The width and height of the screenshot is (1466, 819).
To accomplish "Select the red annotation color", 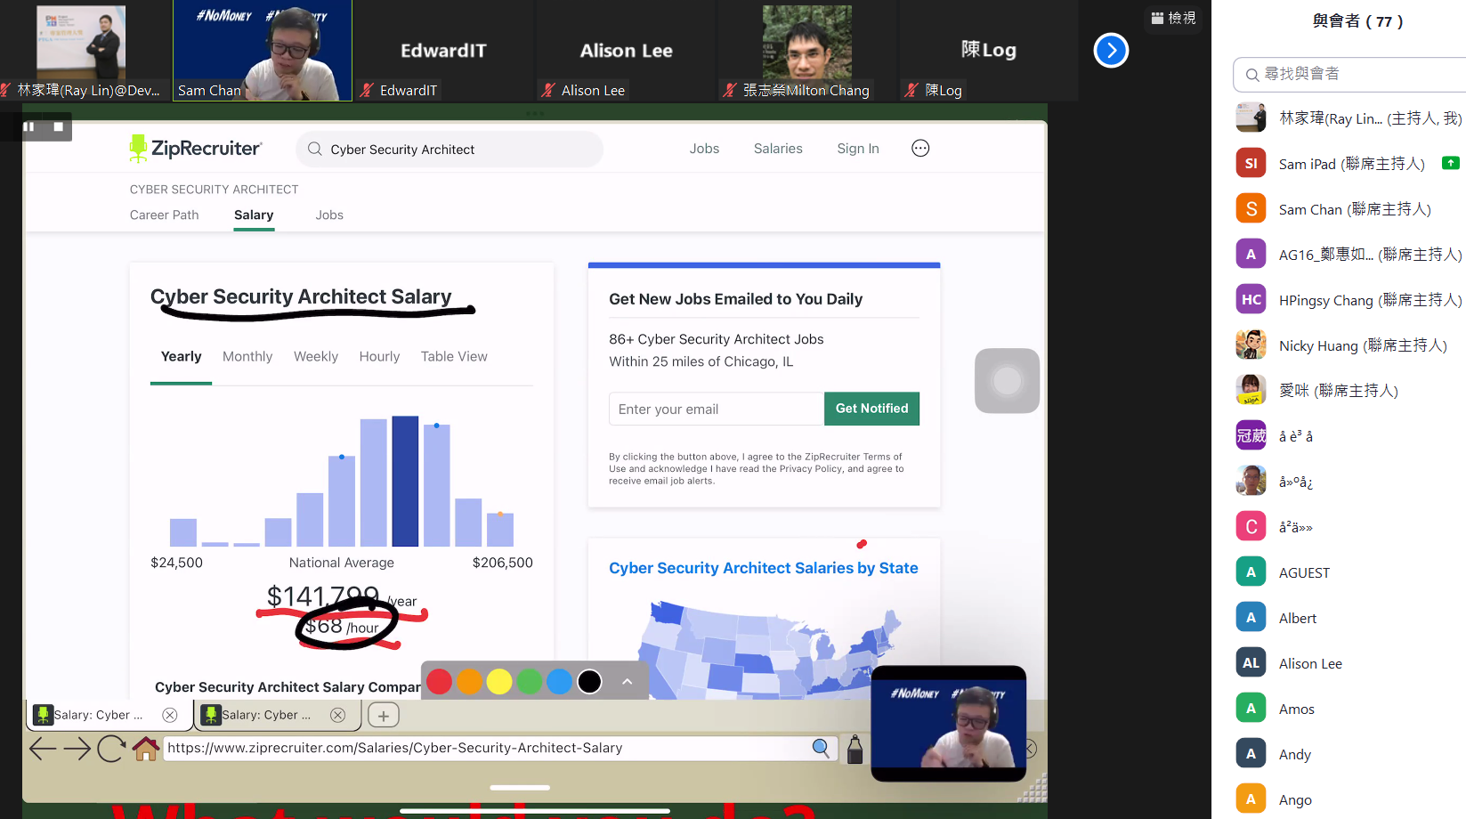I will [x=439, y=682].
